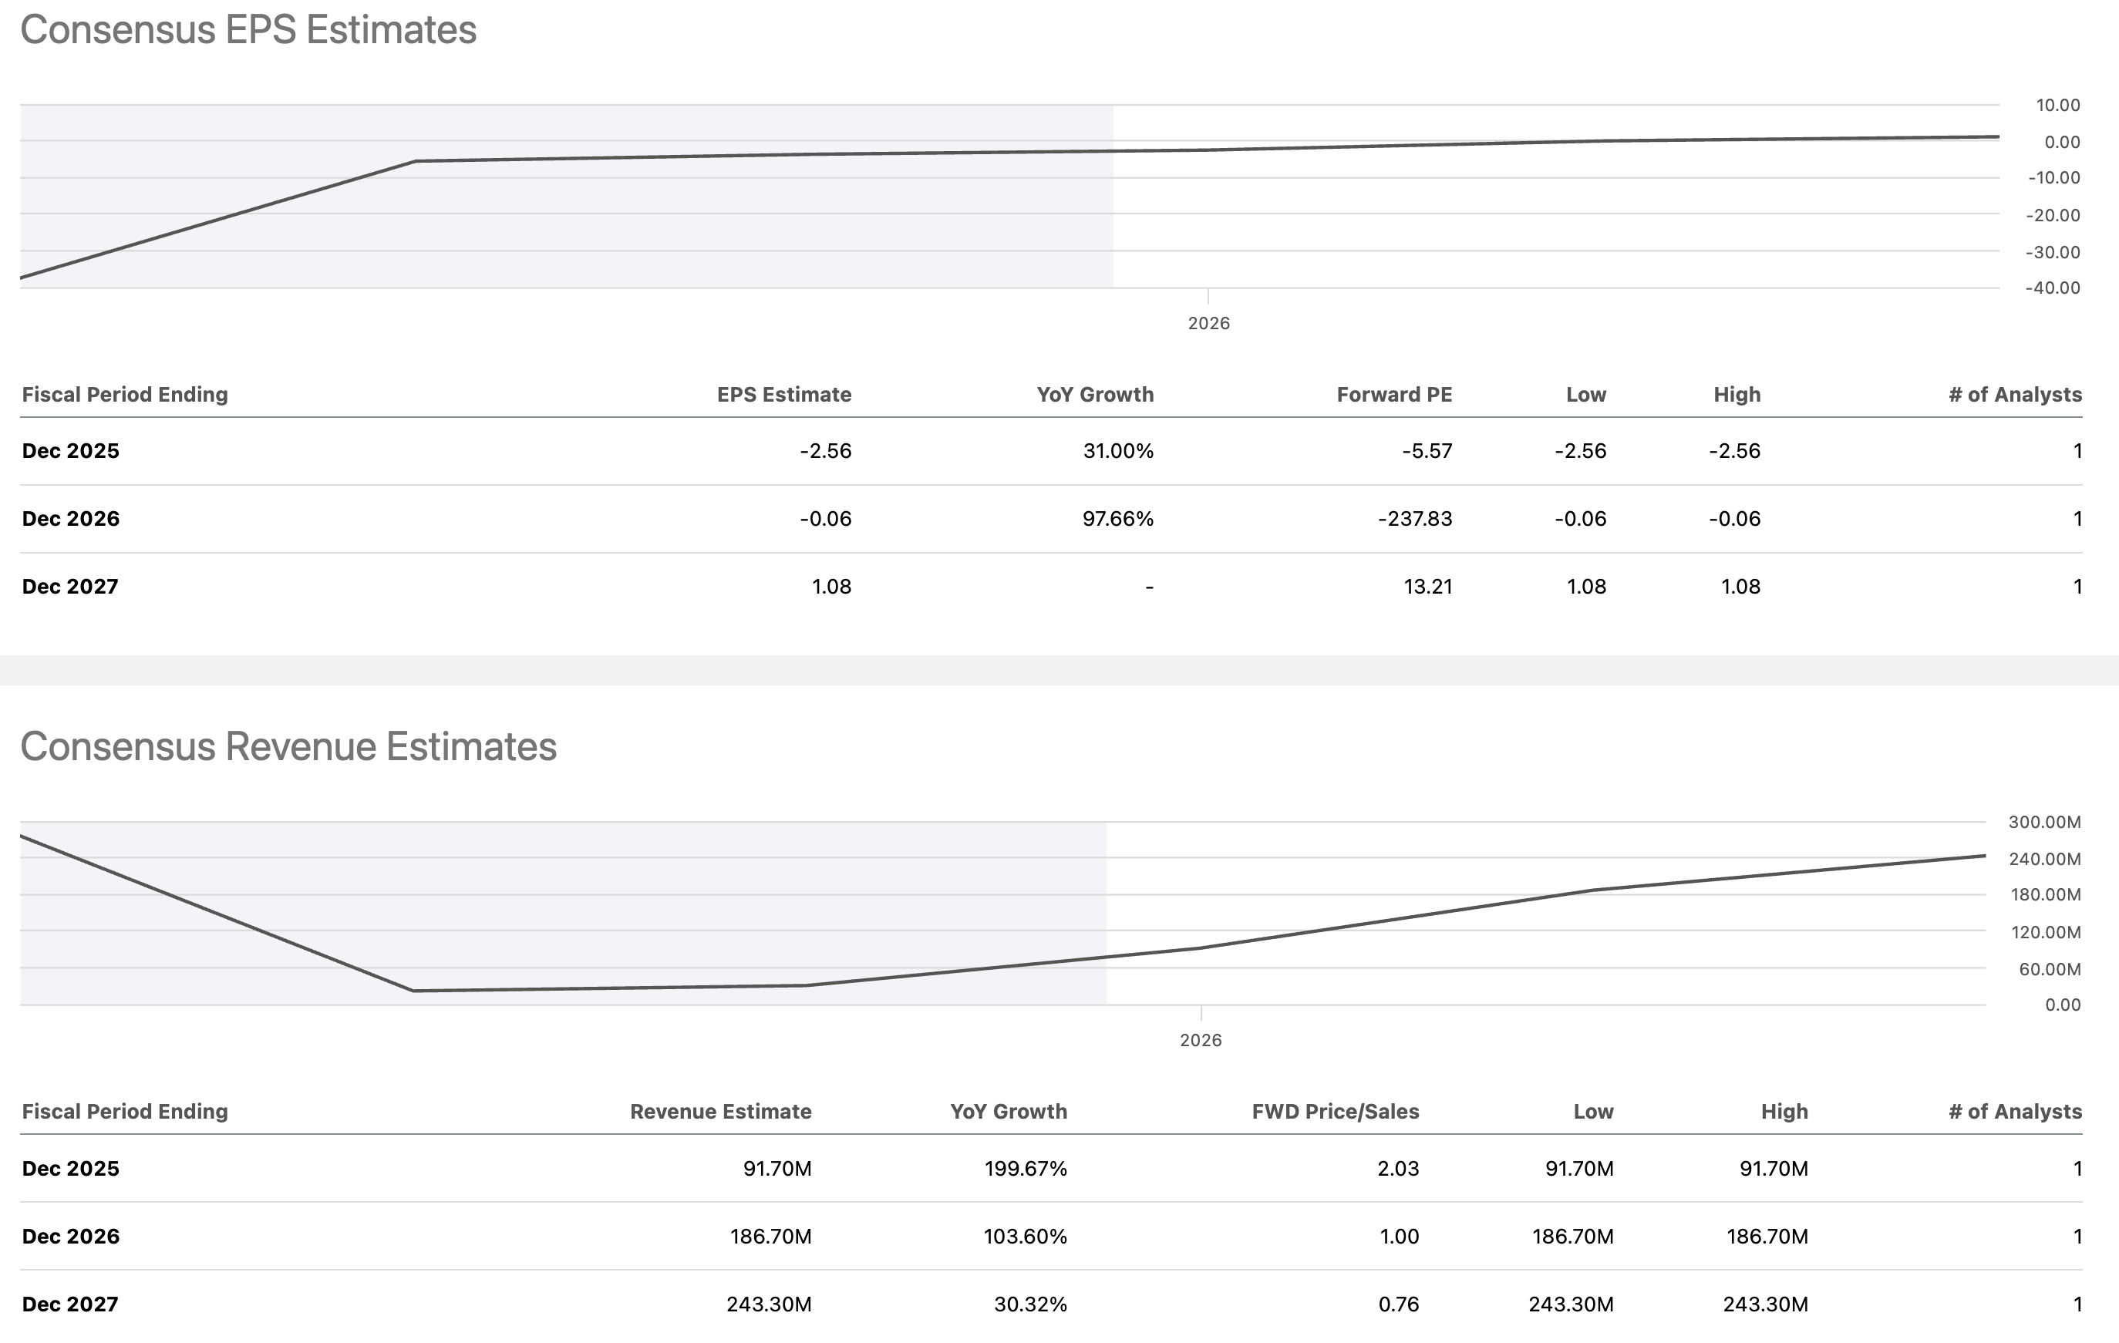The height and width of the screenshot is (1343, 2119).
Task: Select the Dec 2026 row in EPS table
Action: [70, 518]
